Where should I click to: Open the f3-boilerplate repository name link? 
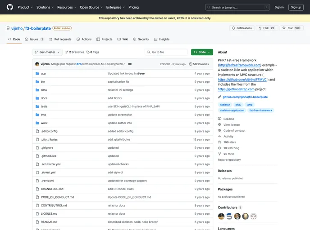(x=38, y=28)
